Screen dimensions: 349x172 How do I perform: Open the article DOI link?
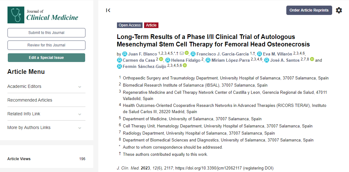pos(208,168)
